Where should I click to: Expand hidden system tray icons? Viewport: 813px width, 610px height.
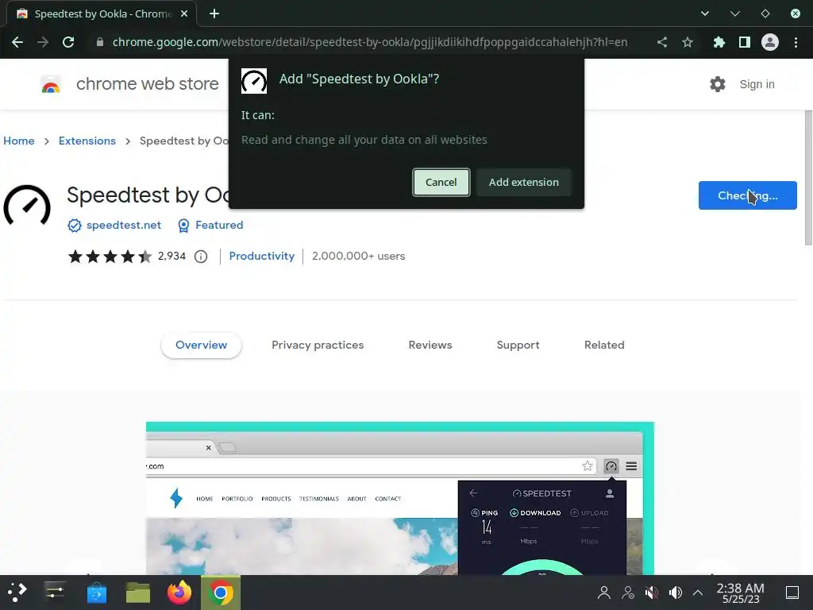click(698, 593)
